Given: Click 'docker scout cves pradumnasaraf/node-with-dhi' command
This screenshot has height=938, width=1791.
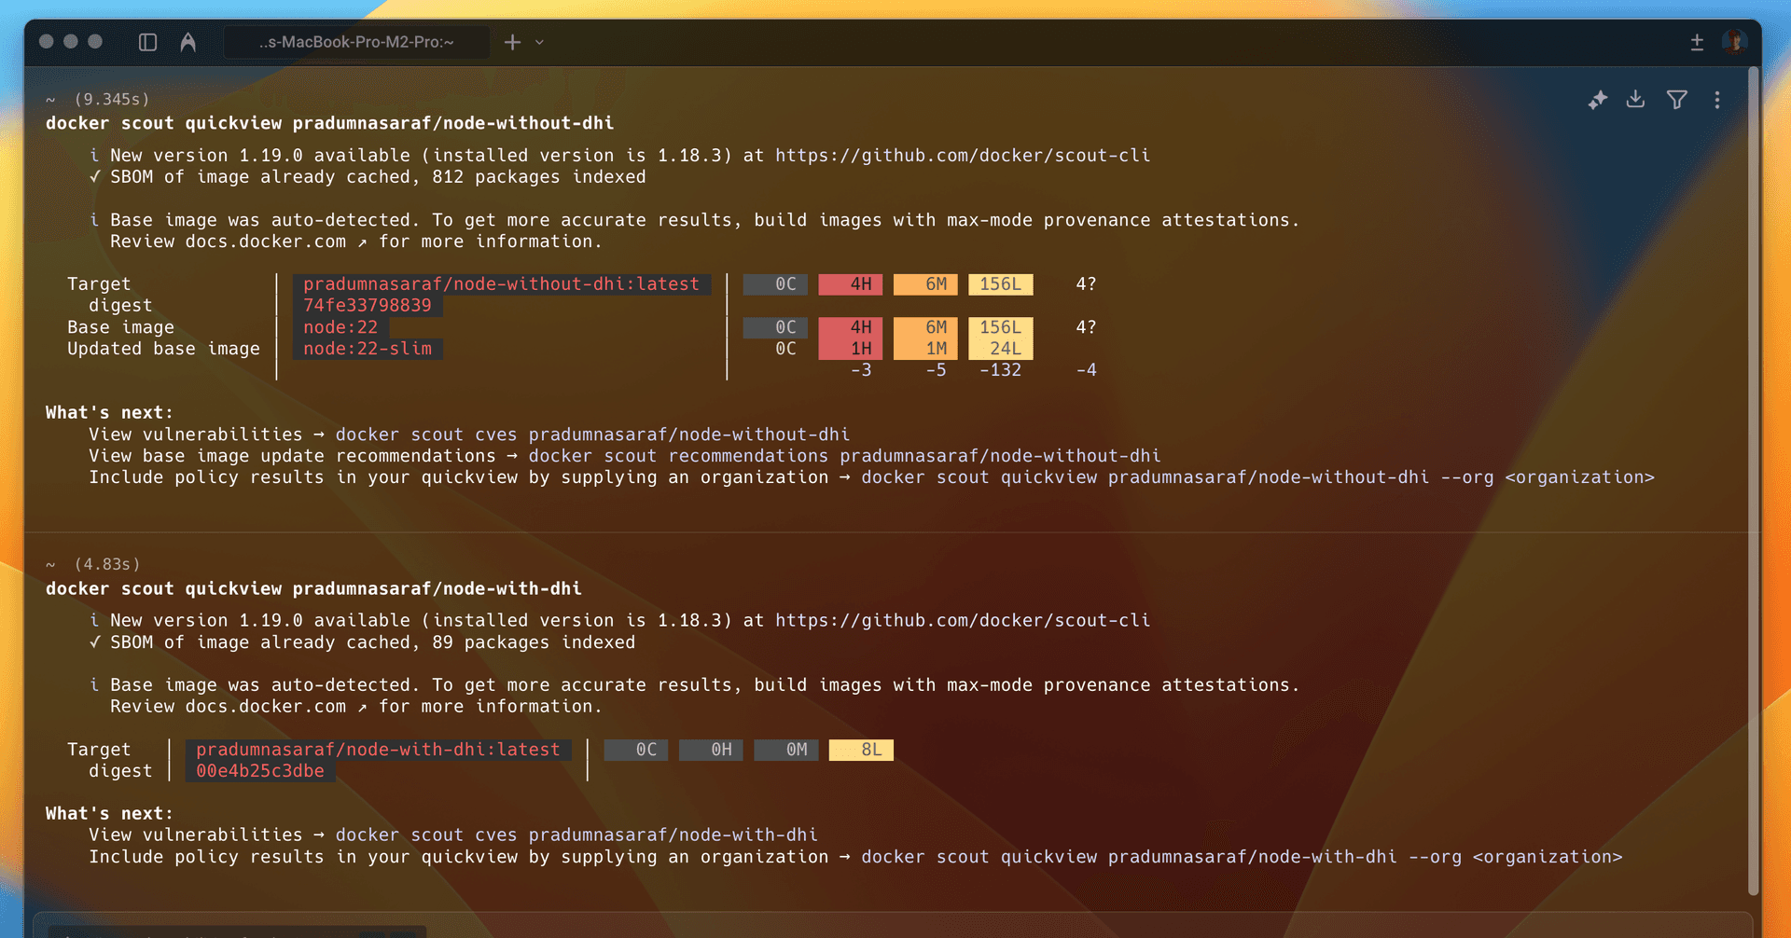Looking at the screenshot, I should [x=576, y=835].
